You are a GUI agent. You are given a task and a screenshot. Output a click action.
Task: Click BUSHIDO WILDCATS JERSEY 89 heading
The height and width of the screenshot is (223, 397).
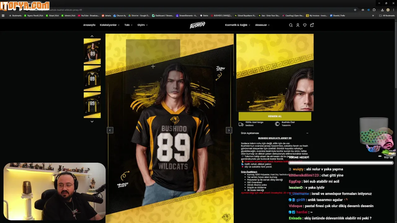pos(275,138)
